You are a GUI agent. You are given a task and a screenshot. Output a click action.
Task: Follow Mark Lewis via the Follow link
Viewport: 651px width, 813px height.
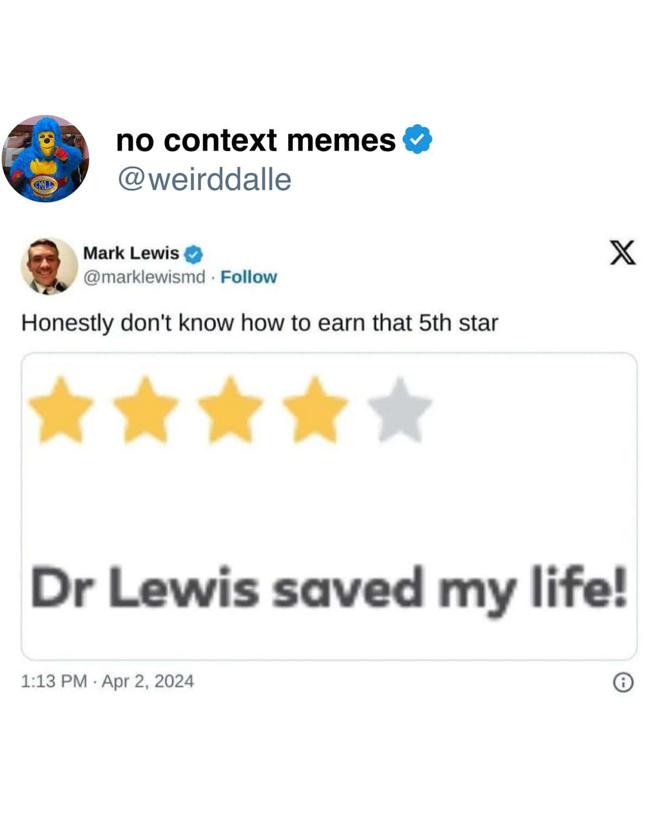[x=248, y=277]
